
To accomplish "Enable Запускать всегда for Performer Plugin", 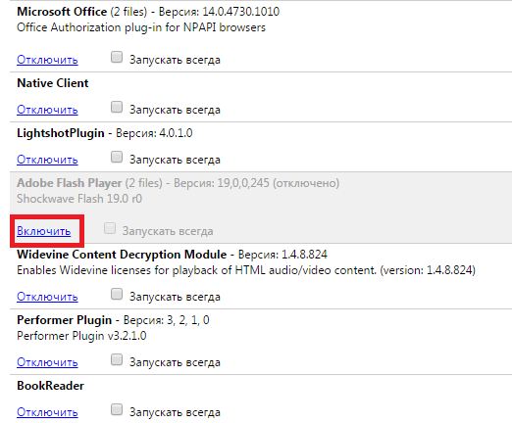I will pyautogui.click(x=117, y=359).
